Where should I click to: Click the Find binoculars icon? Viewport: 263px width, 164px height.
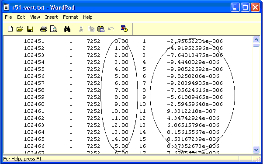[x=67, y=29]
